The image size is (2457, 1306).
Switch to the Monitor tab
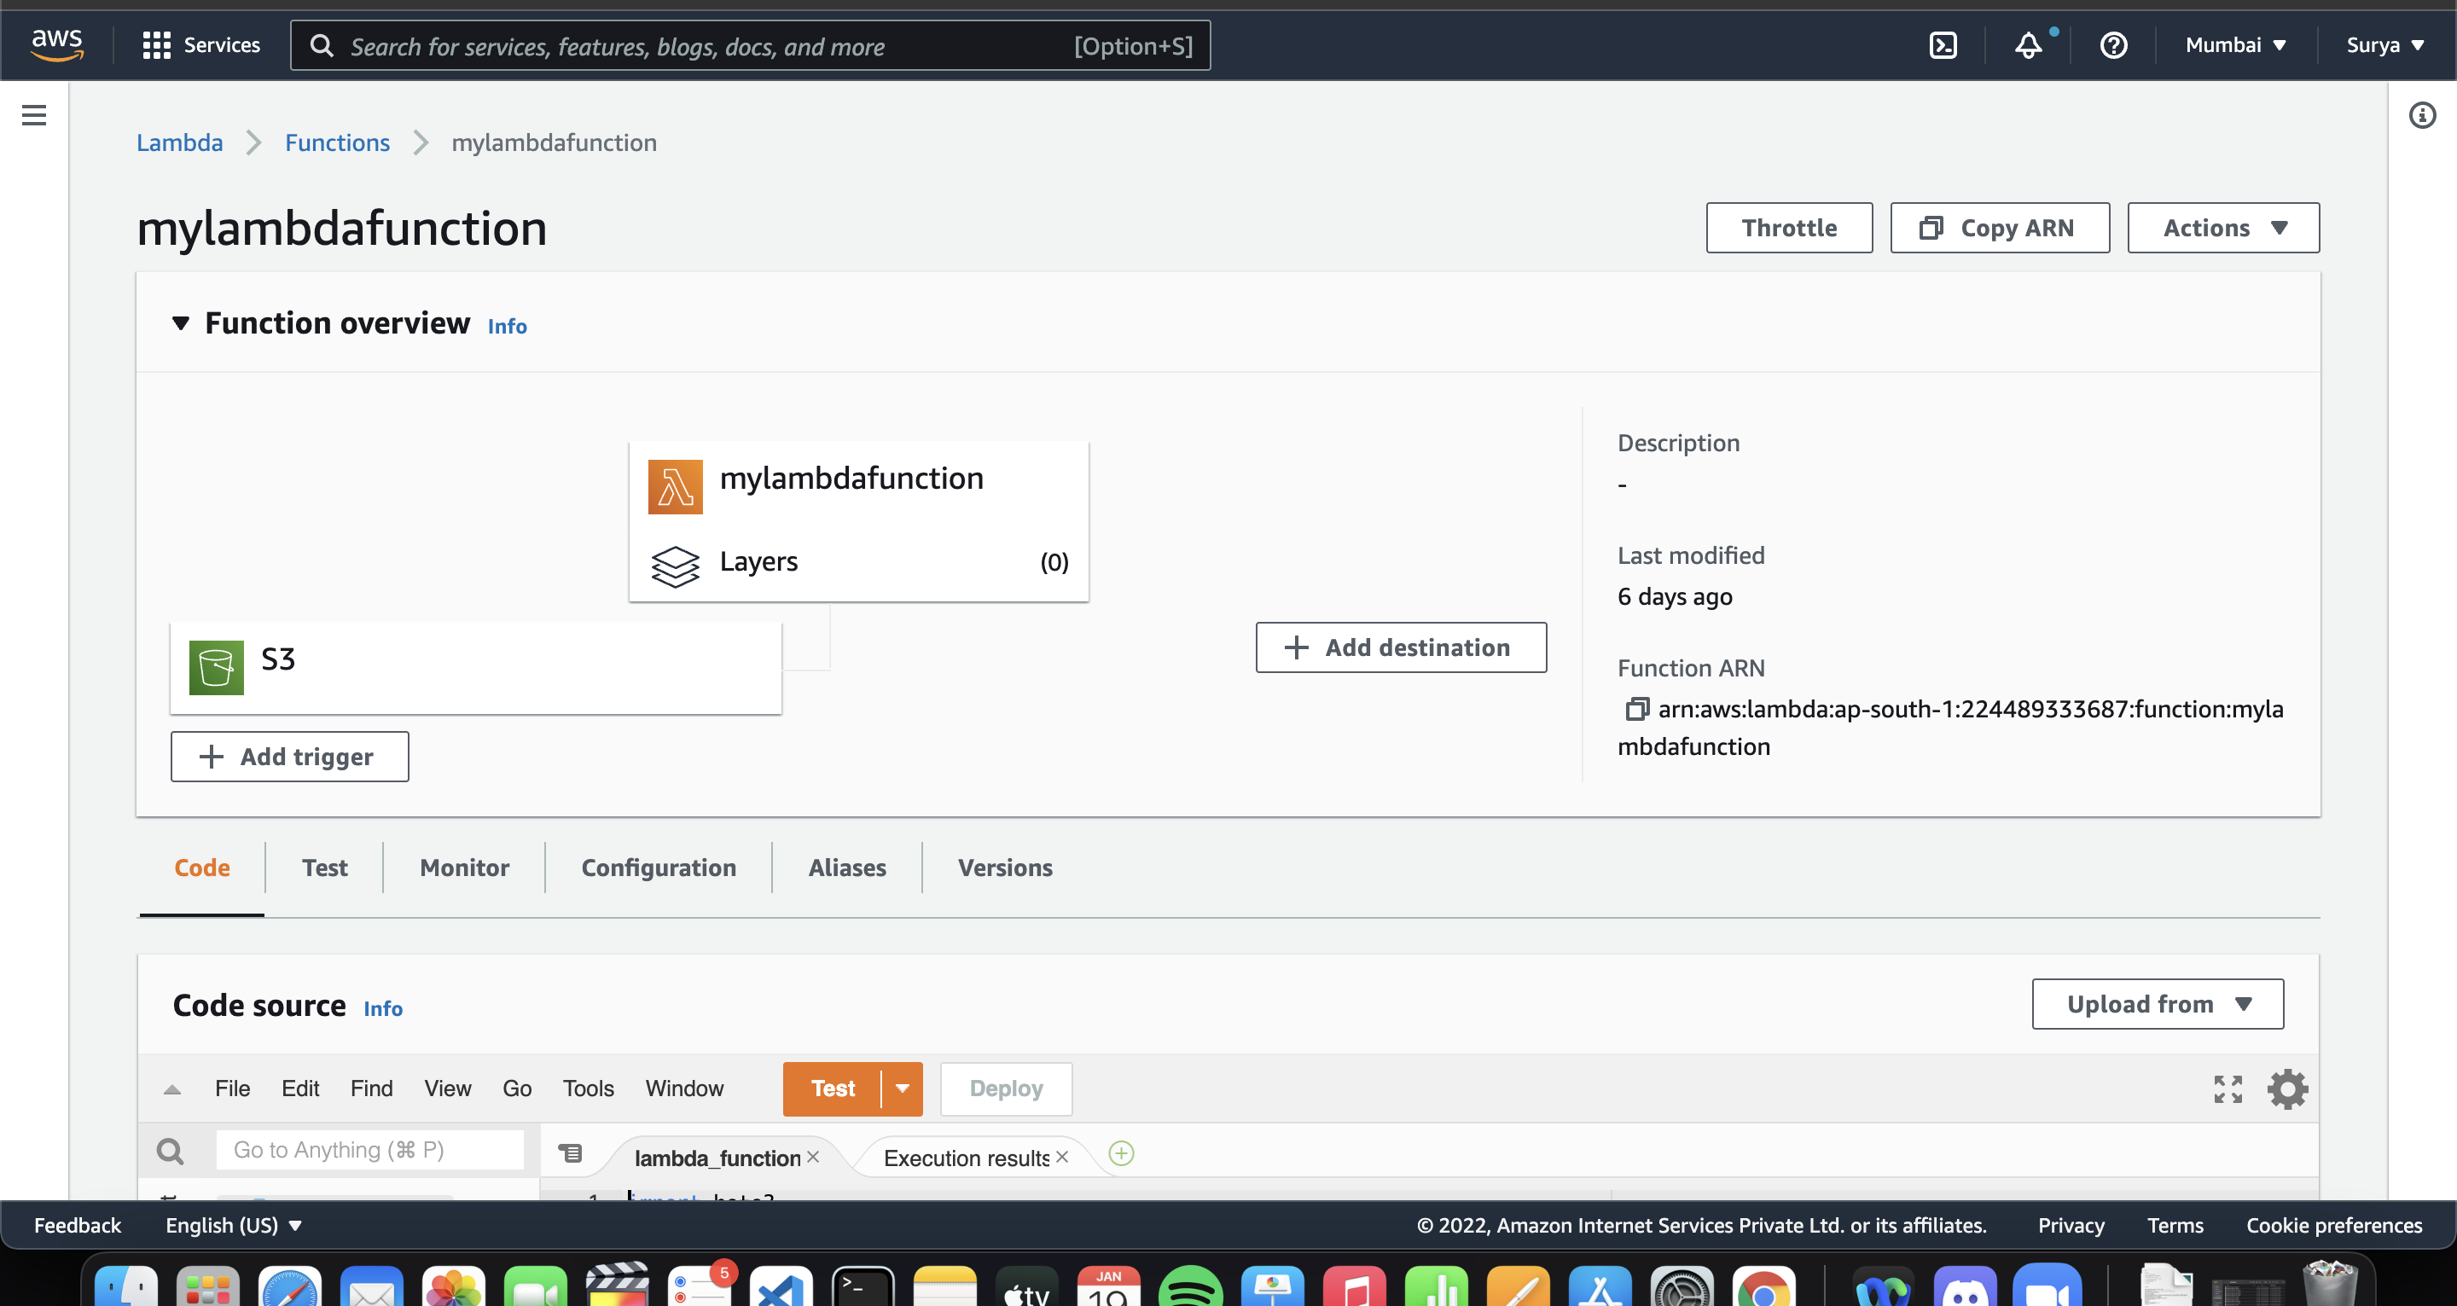pos(464,868)
